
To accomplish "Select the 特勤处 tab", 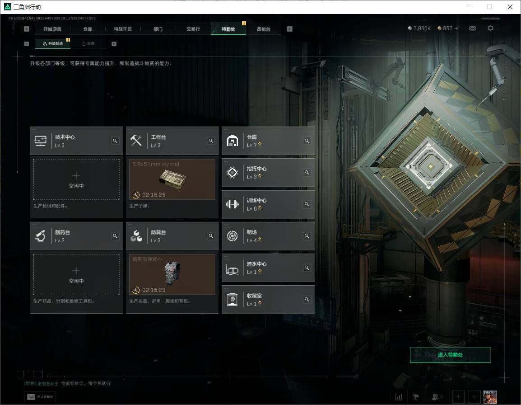I will coord(228,29).
